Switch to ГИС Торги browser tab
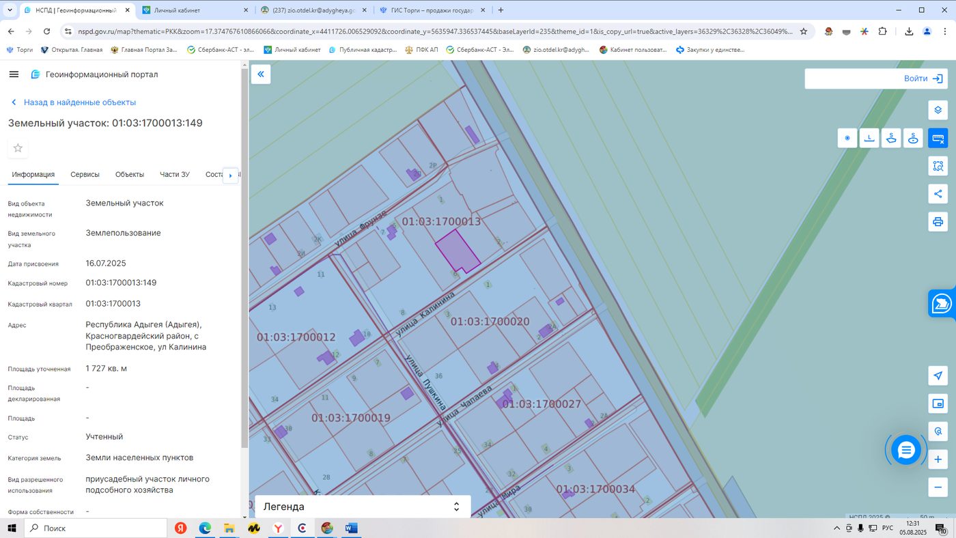 point(432,10)
